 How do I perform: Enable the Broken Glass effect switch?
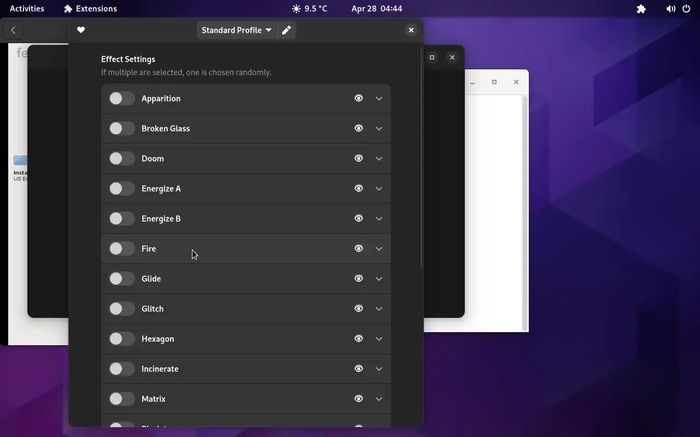pos(121,128)
